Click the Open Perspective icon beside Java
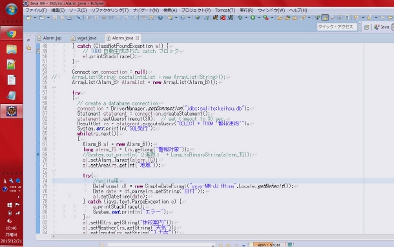This screenshot has width=394, height=247. pos(367,27)
